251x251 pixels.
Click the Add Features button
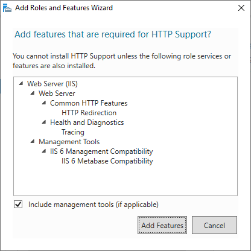[162, 225]
